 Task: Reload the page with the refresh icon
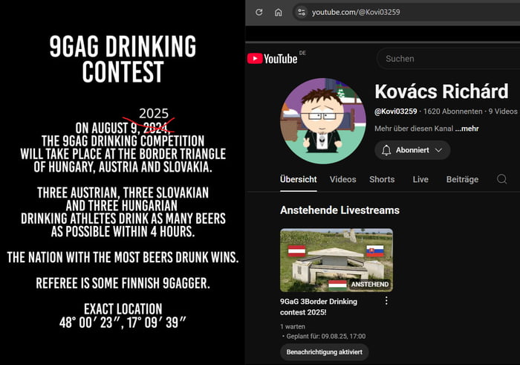pos(259,13)
